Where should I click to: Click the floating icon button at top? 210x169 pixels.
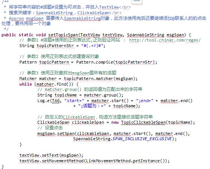(x=137, y=1)
